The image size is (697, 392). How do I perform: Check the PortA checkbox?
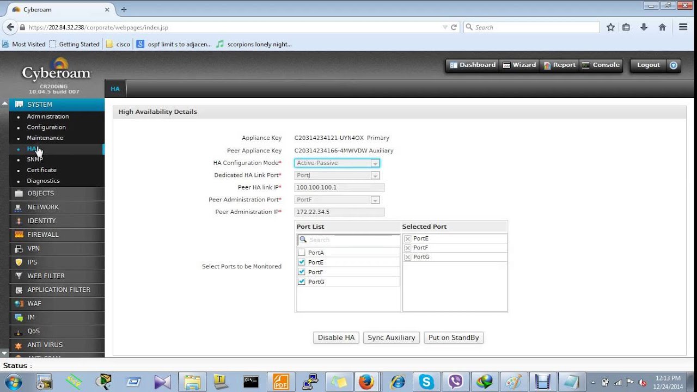302,253
